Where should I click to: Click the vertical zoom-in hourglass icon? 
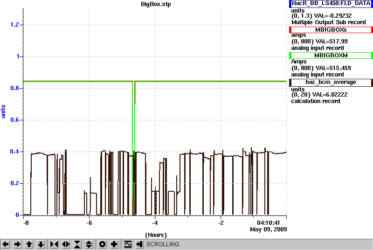[77, 244]
